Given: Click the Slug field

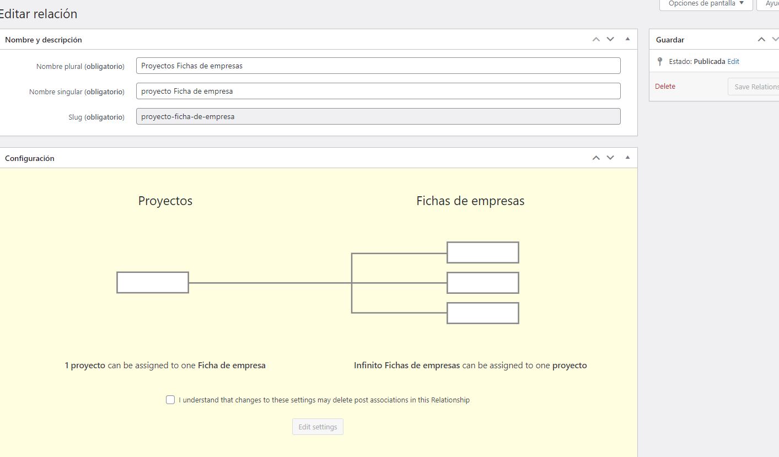Looking at the screenshot, I should 378,116.
